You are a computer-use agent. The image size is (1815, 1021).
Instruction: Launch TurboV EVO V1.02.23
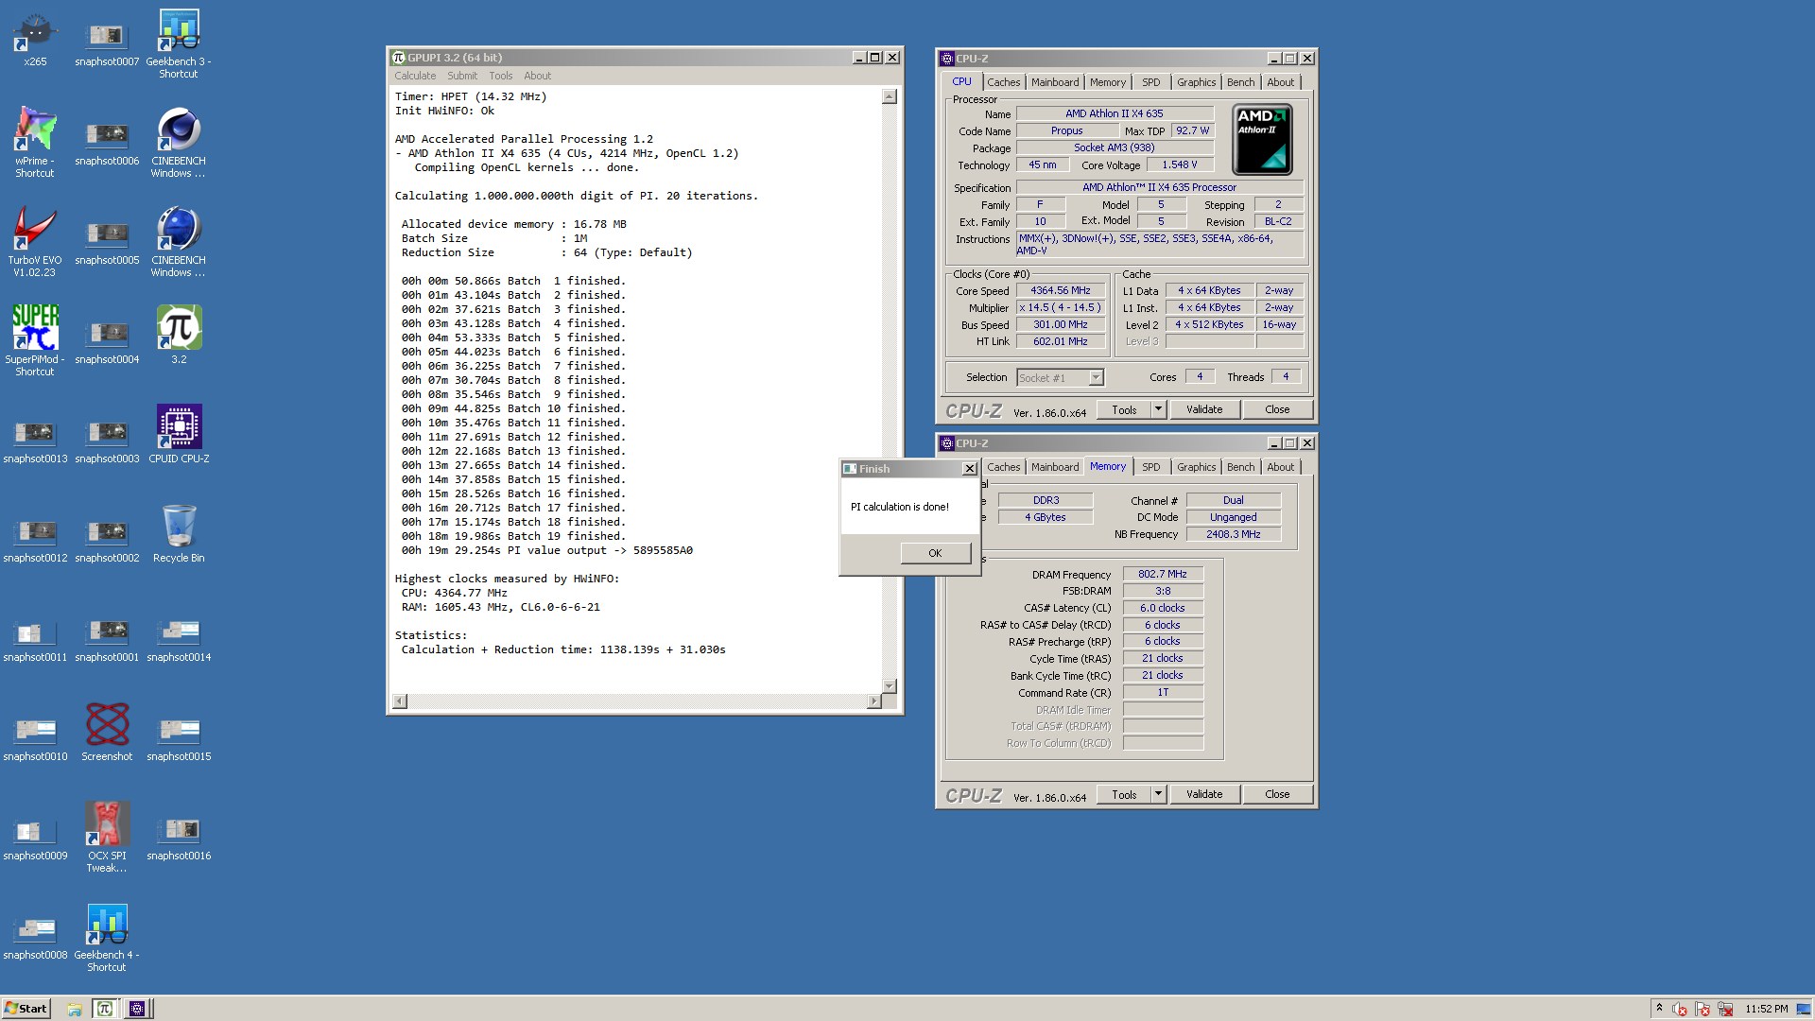click(x=35, y=241)
